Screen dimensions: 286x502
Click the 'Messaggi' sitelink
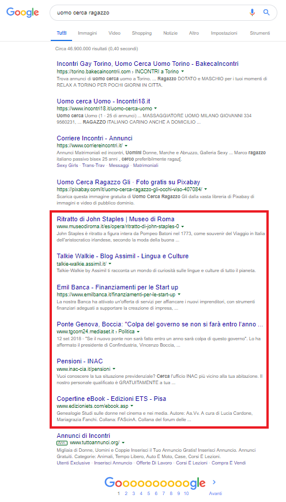pos(119,166)
